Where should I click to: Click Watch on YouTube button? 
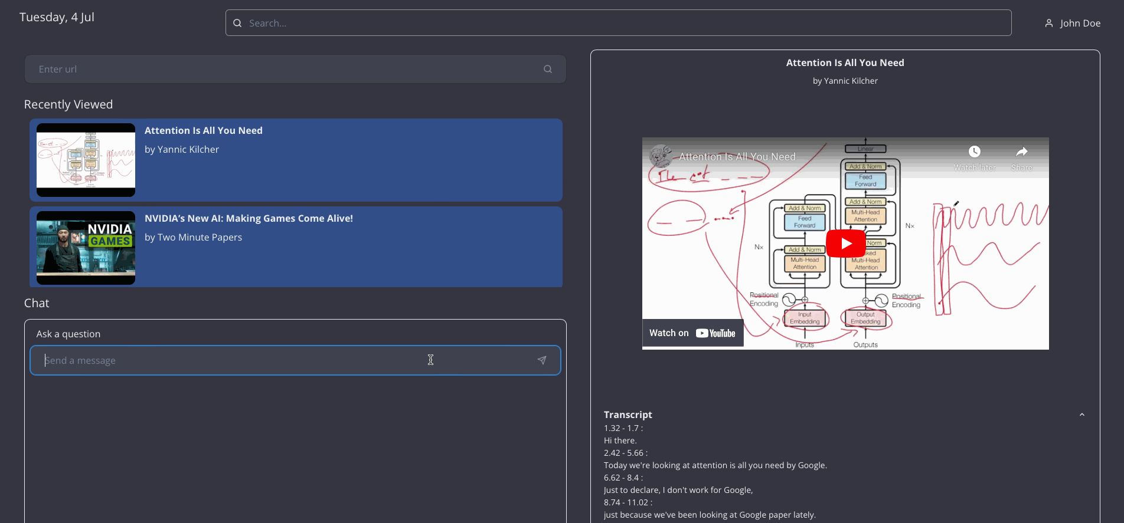(x=692, y=333)
